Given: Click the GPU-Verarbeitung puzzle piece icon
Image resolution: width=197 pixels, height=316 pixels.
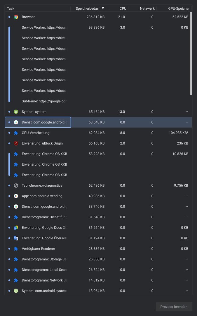Looking at the screenshot, I should [x=16, y=133].
